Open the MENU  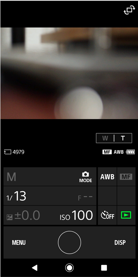click(x=19, y=243)
